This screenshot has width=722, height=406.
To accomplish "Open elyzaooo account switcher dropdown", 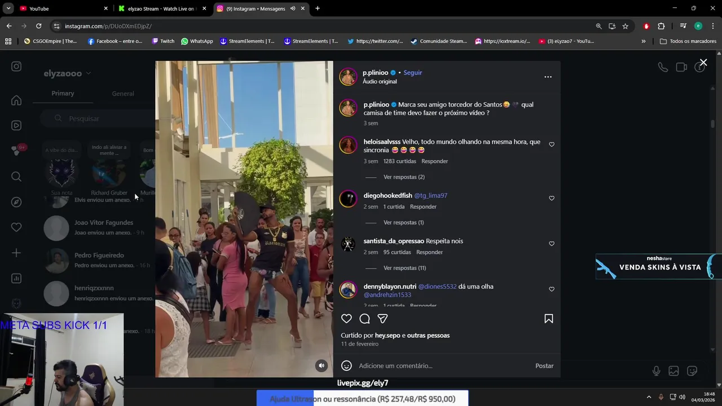I will click(67, 73).
